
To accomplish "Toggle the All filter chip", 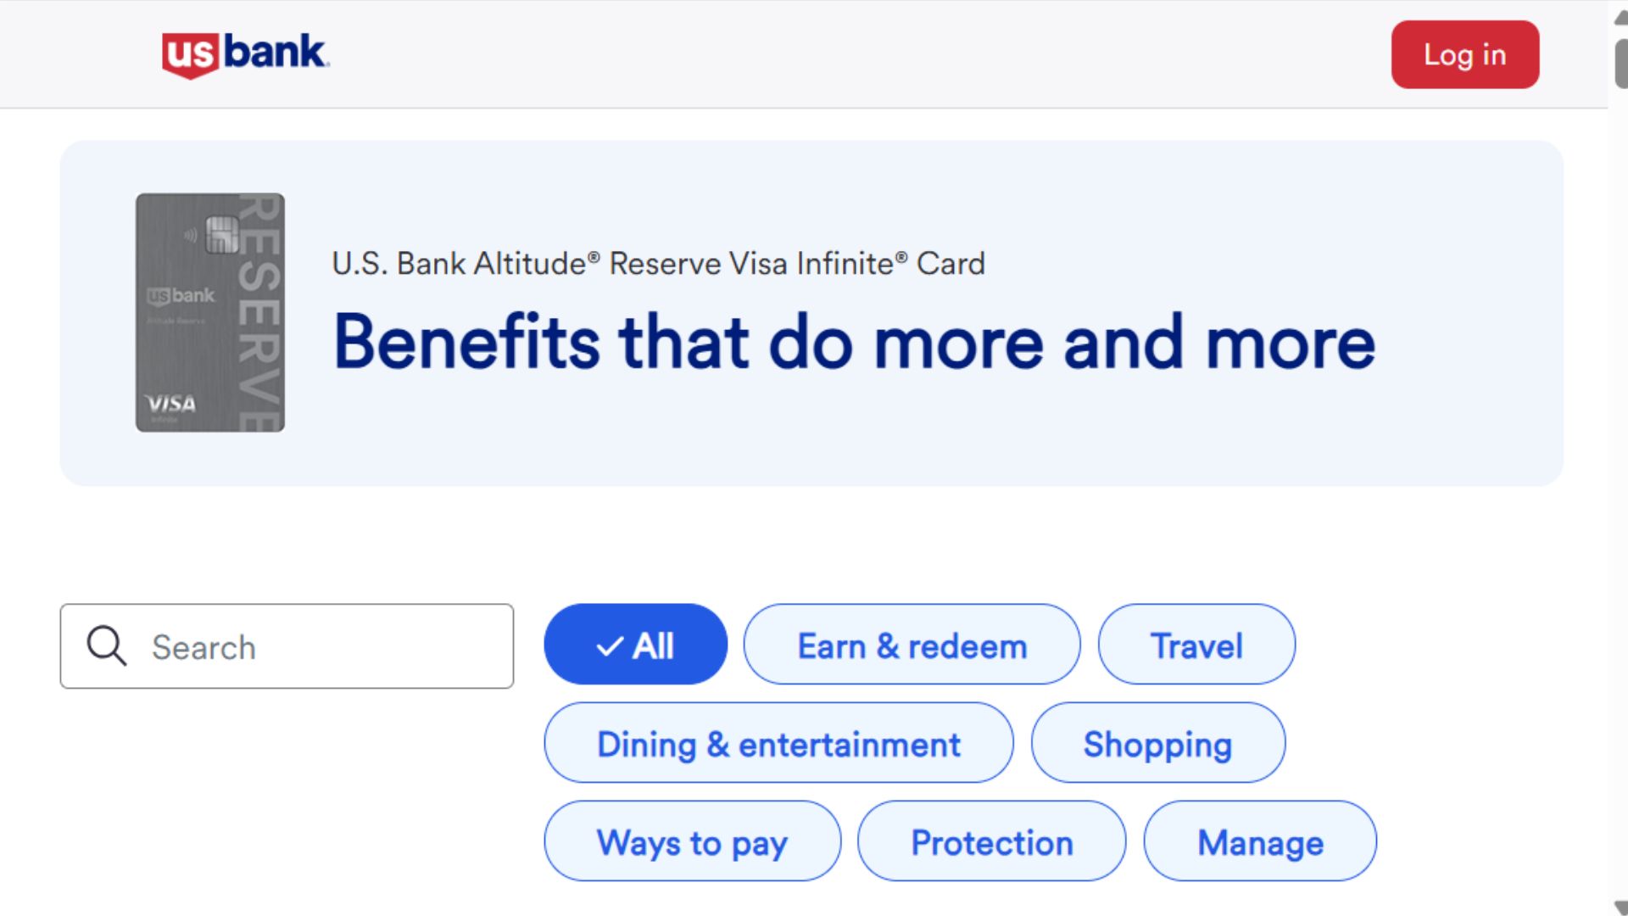I will point(635,645).
